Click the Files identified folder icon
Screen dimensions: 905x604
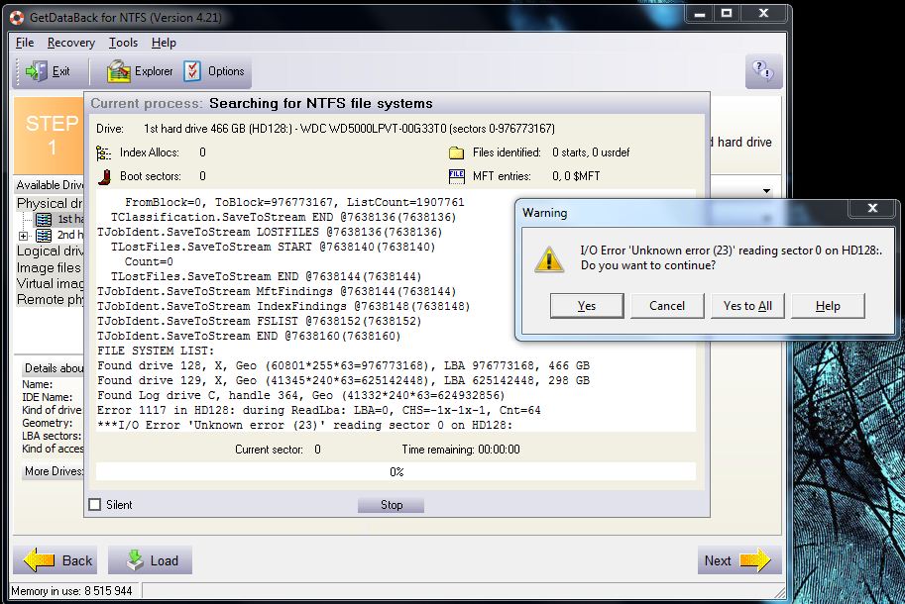point(456,152)
